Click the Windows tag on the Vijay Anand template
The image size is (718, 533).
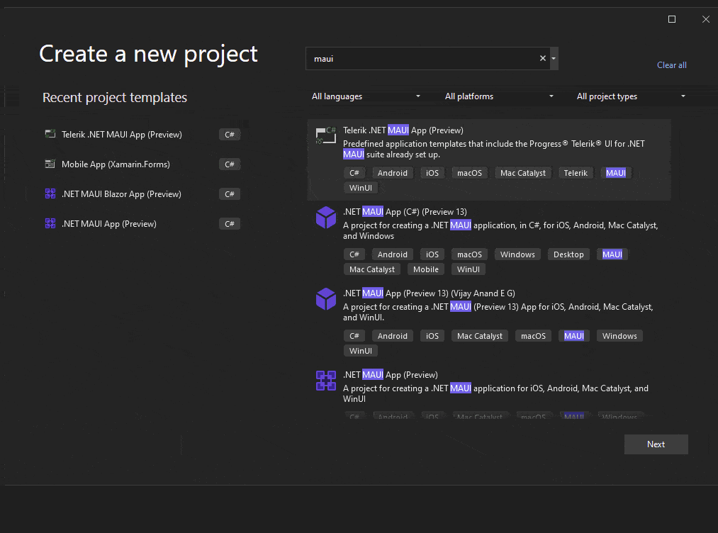[619, 336]
